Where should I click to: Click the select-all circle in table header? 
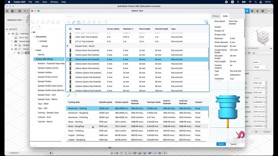70,29
